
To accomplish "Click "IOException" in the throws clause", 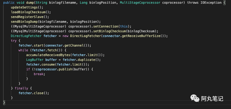I will click(x=211, y=3).
